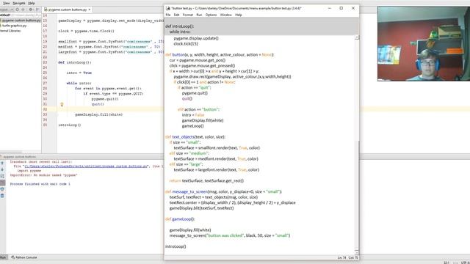Click the intention lightbulb in the gutter
Viewport: 470px width, 264px height.
tap(62, 104)
